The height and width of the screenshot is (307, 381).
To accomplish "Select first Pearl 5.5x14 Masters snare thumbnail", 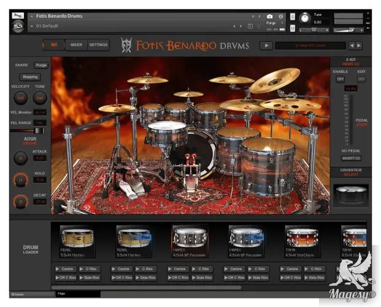I will tap(77, 241).
